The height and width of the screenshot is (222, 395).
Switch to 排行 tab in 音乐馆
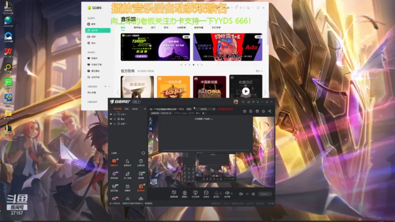(x=153, y=28)
